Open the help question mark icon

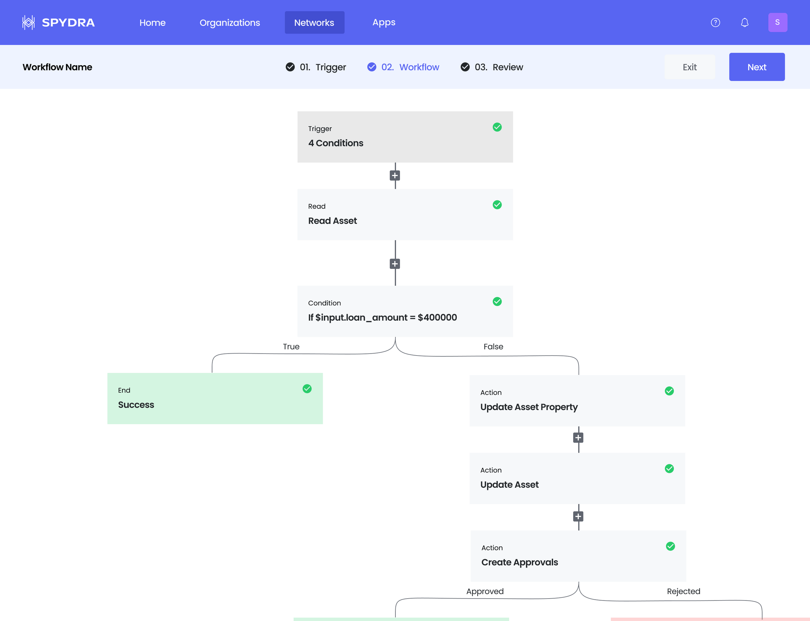tap(715, 22)
